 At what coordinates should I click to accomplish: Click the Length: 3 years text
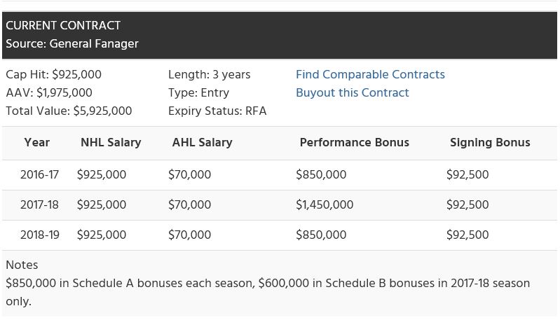tap(209, 74)
